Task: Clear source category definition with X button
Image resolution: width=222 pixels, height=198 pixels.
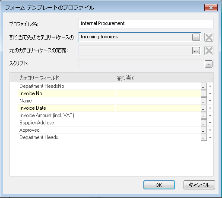Action: pyautogui.click(x=209, y=50)
